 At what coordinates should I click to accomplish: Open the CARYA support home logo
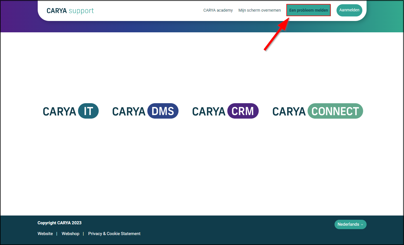click(70, 11)
